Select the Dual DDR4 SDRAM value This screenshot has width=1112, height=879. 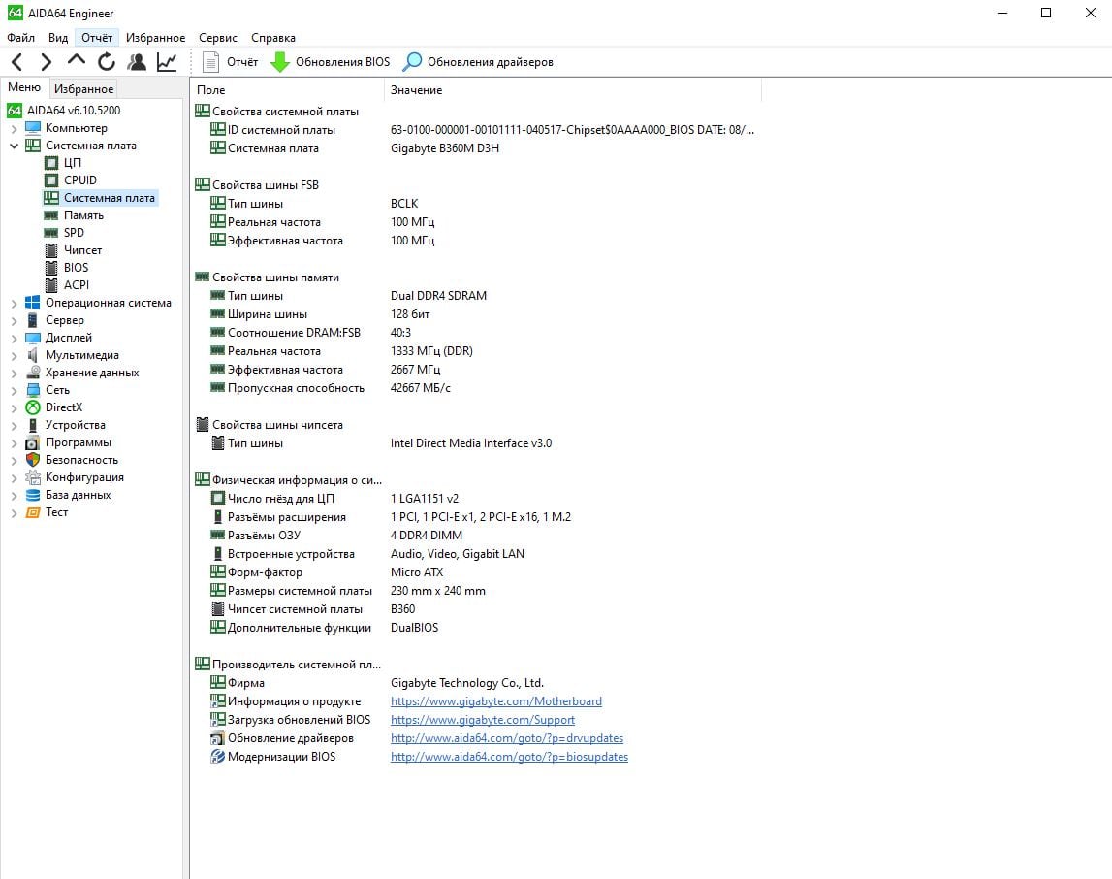(x=438, y=296)
